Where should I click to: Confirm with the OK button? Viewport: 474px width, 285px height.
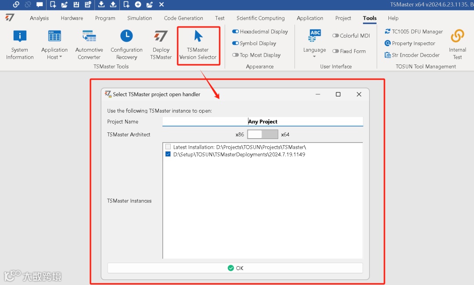pos(235,268)
